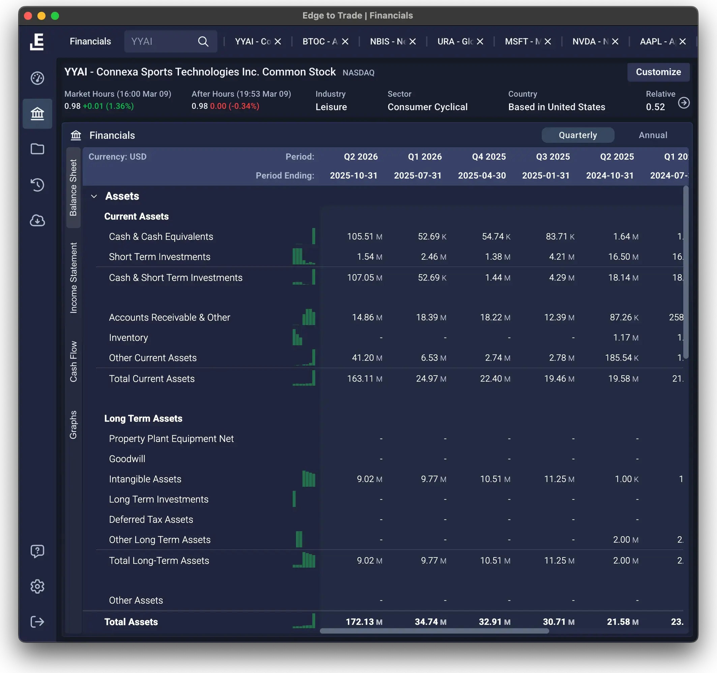Open the Dashboard gauge icon in sidebar
This screenshot has height=673, width=717.
pyautogui.click(x=37, y=78)
